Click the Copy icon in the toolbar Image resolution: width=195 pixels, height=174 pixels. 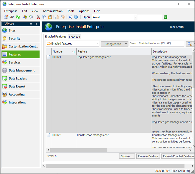[44, 17]
